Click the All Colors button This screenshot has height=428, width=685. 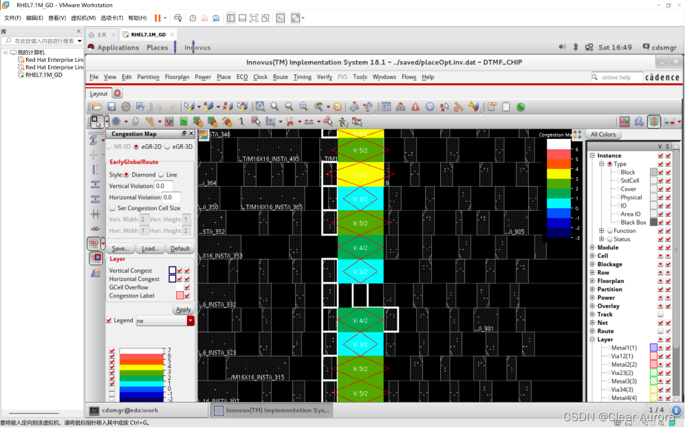point(603,135)
